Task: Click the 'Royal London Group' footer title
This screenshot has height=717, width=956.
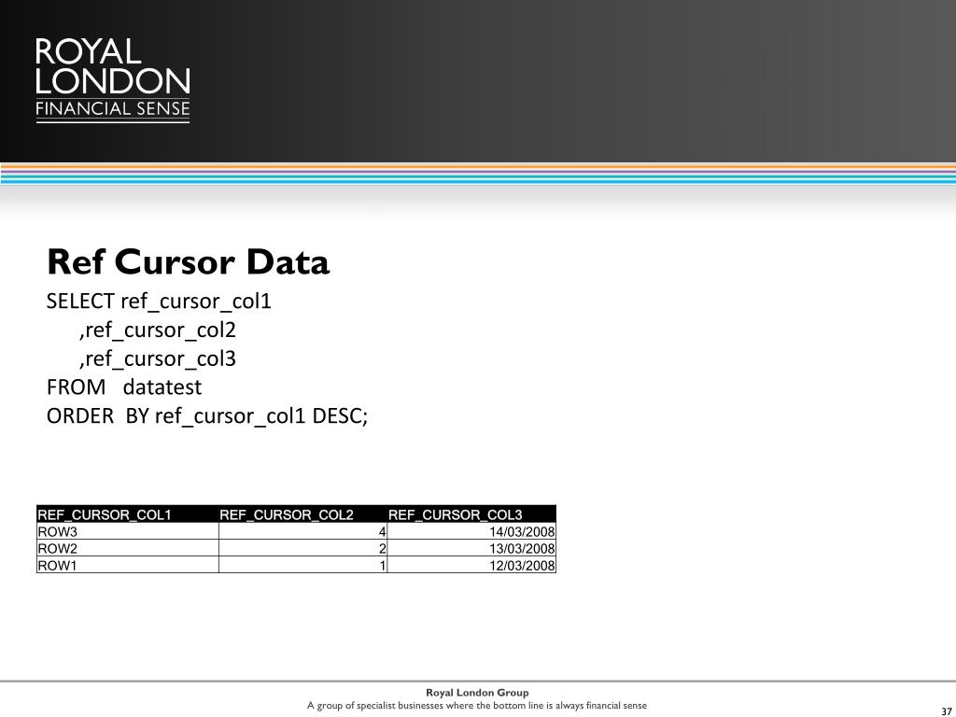Action: pos(477,693)
